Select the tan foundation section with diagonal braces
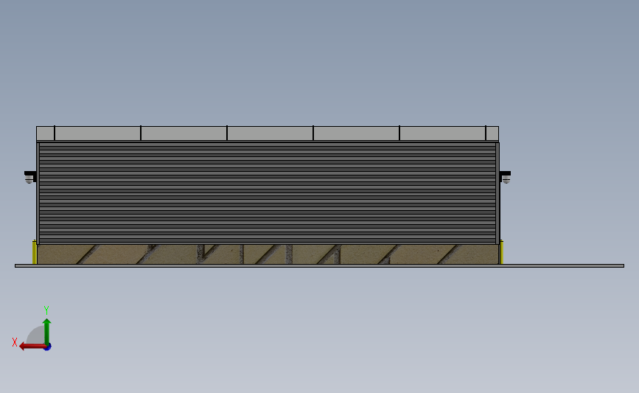The width and height of the screenshot is (639, 393). 268,254
